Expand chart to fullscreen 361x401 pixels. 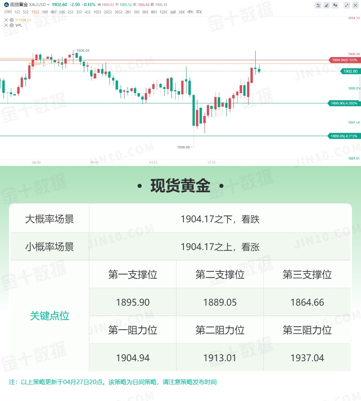(x=347, y=5)
